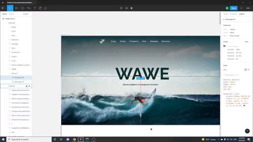The height and width of the screenshot is (142, 253).
Task: Select the Услуги text layer
Action: (x=16, y=56)
